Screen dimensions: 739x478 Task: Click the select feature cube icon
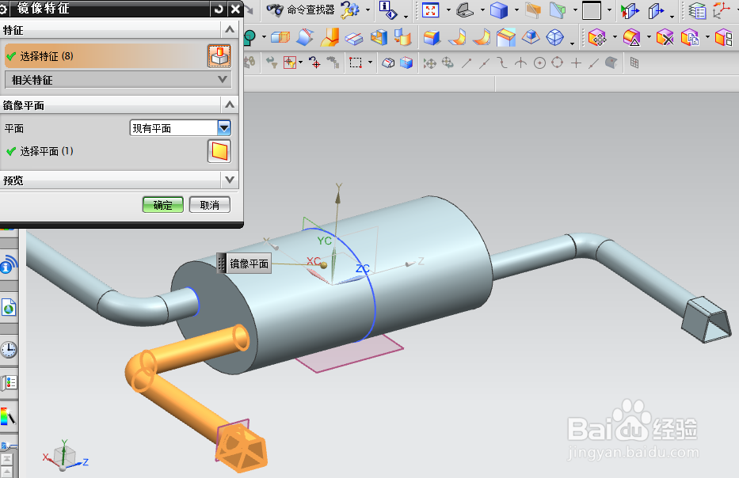pos(219,56)
